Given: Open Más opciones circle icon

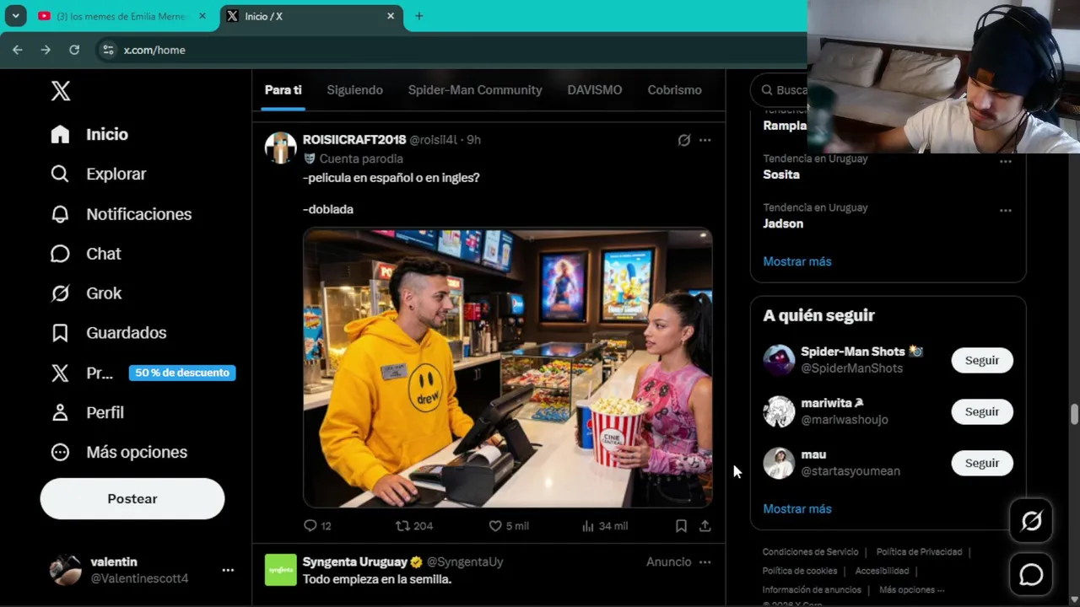Looking at the screenshot, I should [x=60, y=452].
